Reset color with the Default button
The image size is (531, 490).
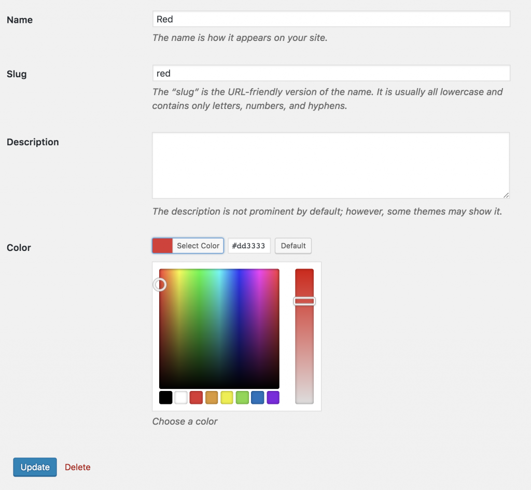pos(293,246)
